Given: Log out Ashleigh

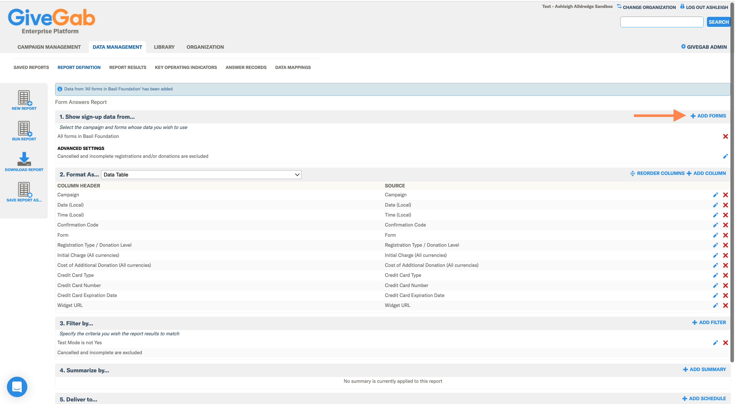Looking at the screenshot, I should pyautogui.click(x=704, y=7).
